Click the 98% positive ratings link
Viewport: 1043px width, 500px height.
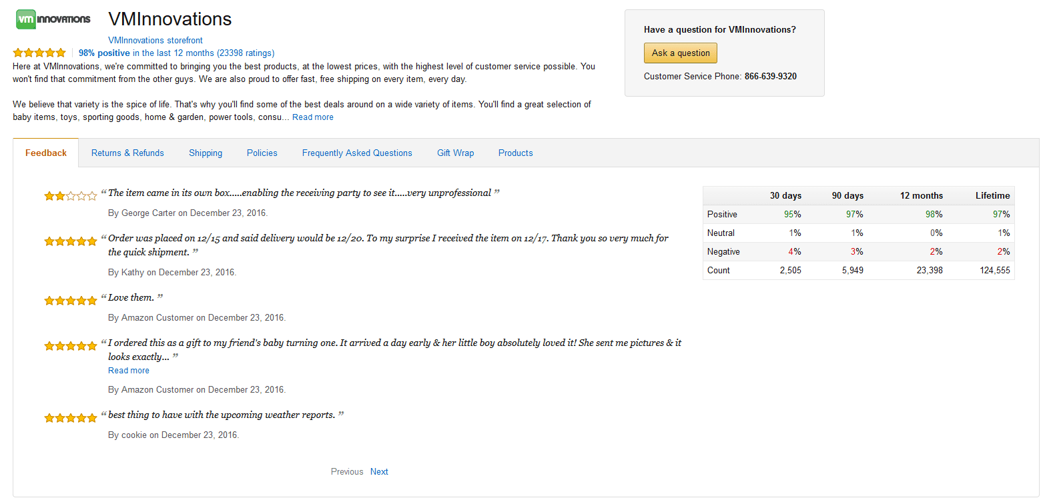coord(176,53)
